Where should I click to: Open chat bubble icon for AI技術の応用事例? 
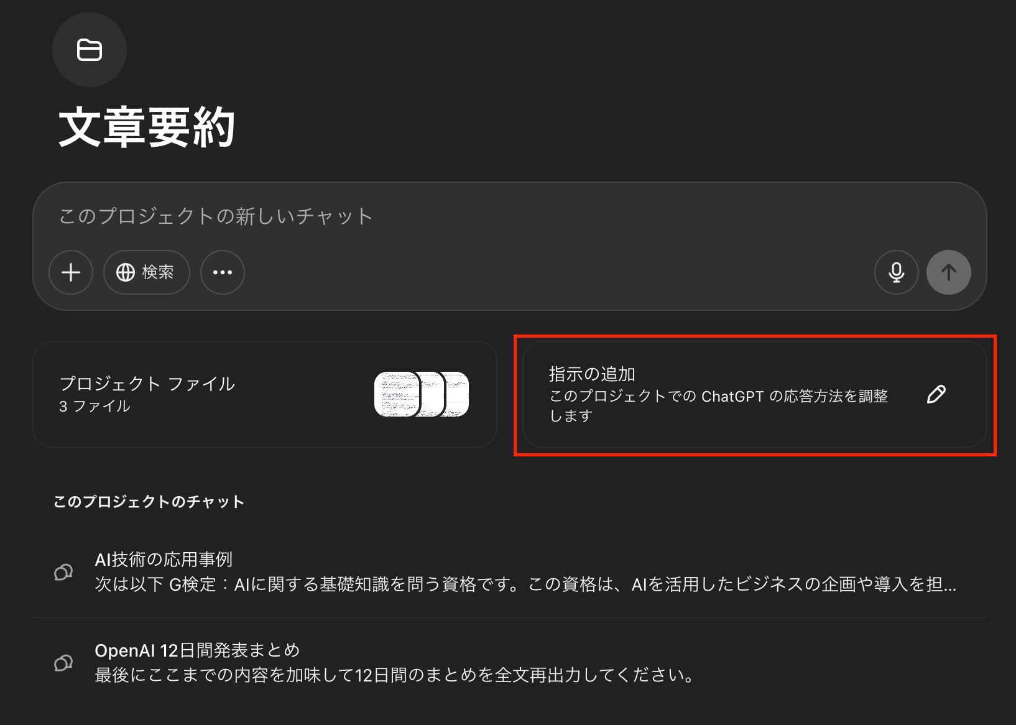[63, 572]
